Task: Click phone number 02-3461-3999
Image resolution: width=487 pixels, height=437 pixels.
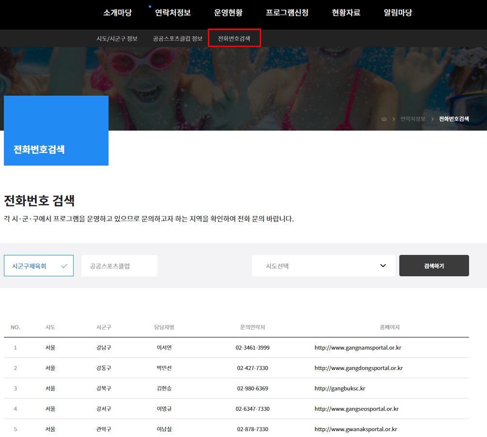Action: [252, 348]
